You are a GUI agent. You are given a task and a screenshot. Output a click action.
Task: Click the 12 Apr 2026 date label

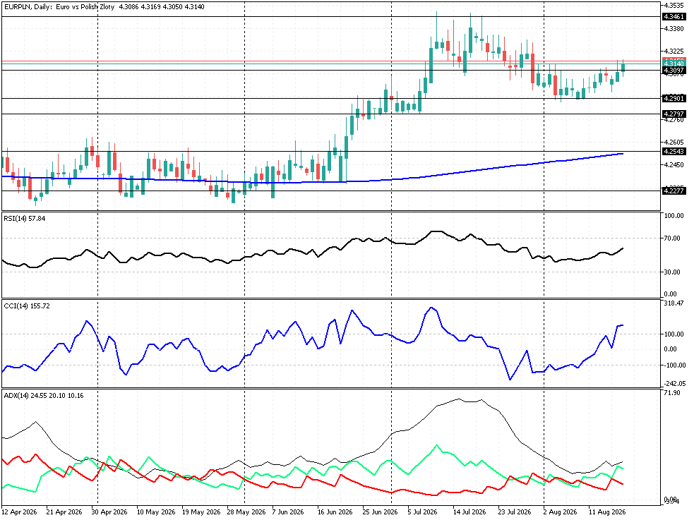click(x=20, y=512)
